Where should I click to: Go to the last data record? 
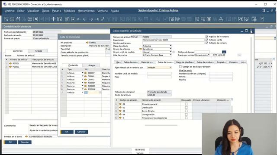click(97, 19)
